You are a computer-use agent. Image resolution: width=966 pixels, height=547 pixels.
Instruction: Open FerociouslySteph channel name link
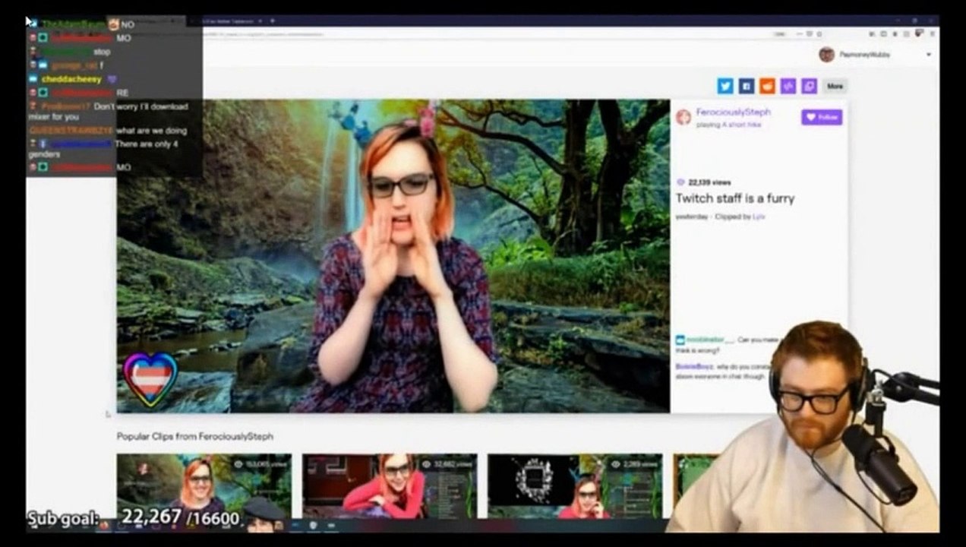coord(734,112)
